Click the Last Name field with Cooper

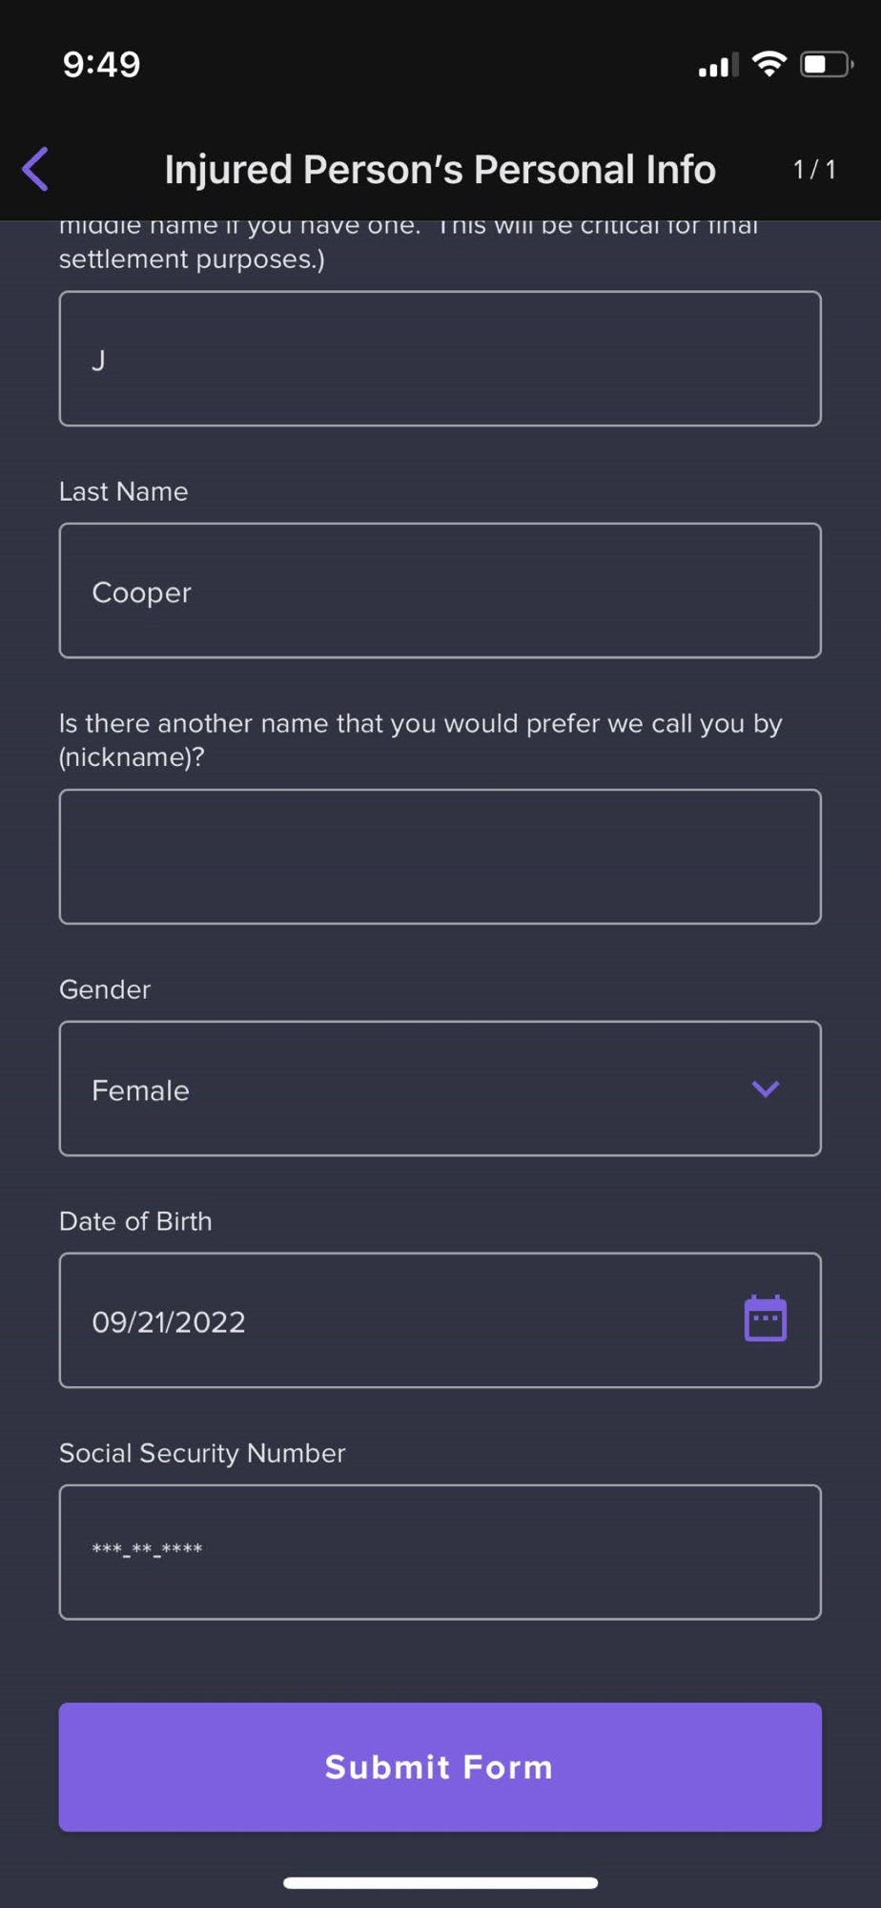(x=440, y=591)
